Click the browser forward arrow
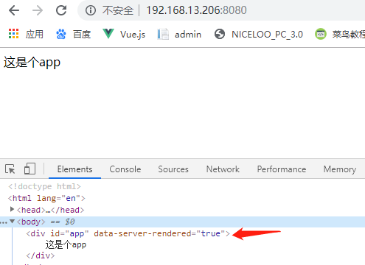 (38, 10)
